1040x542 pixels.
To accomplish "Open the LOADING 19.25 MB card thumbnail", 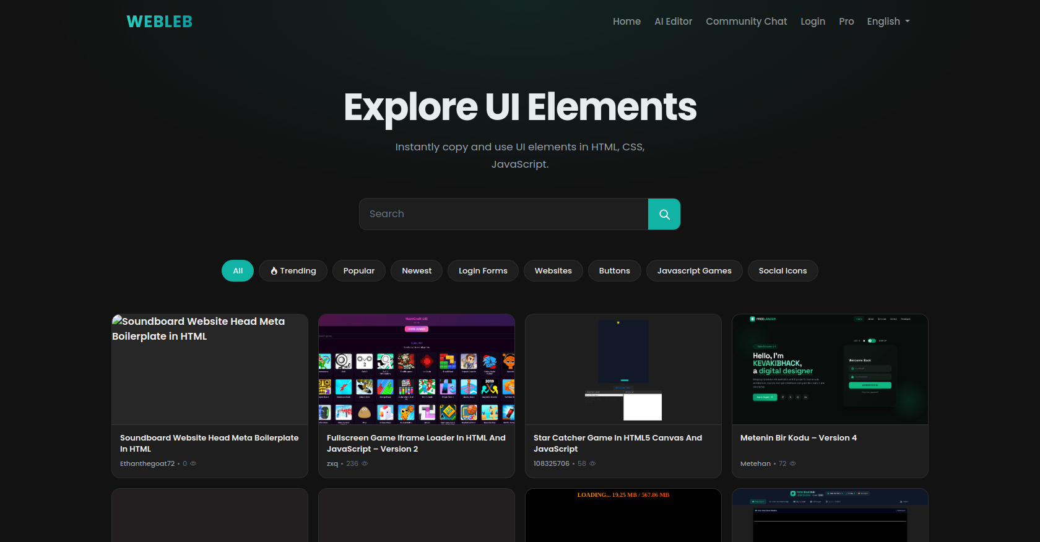I will [623, 515].
